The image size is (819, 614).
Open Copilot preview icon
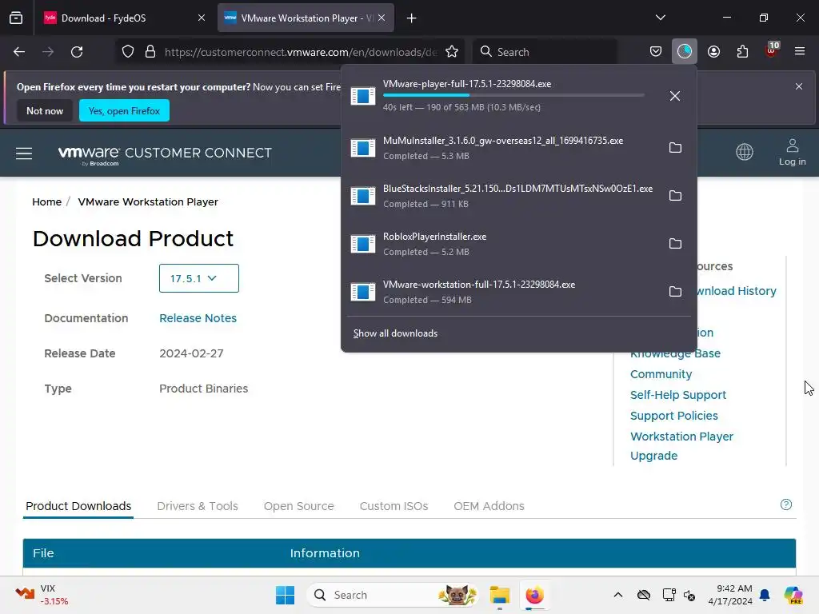coord(793,595)
